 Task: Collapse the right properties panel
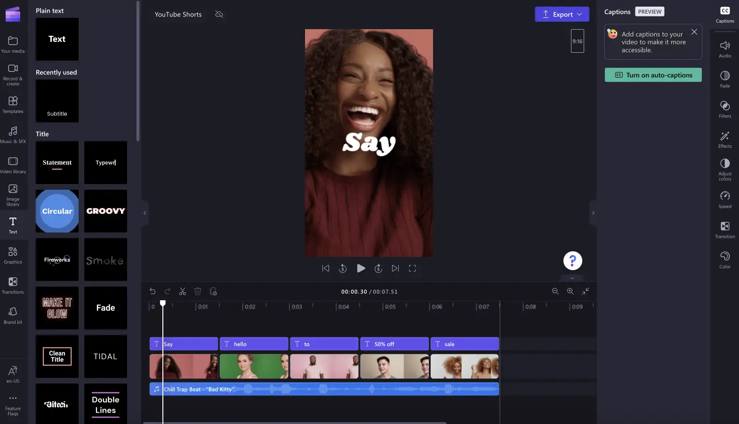pyautogui.click(x=593, y=213)
